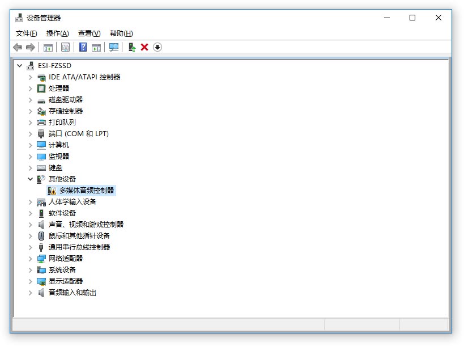
Task: Select the 多媒体音频控制器 device
Action: click(82, 191)
